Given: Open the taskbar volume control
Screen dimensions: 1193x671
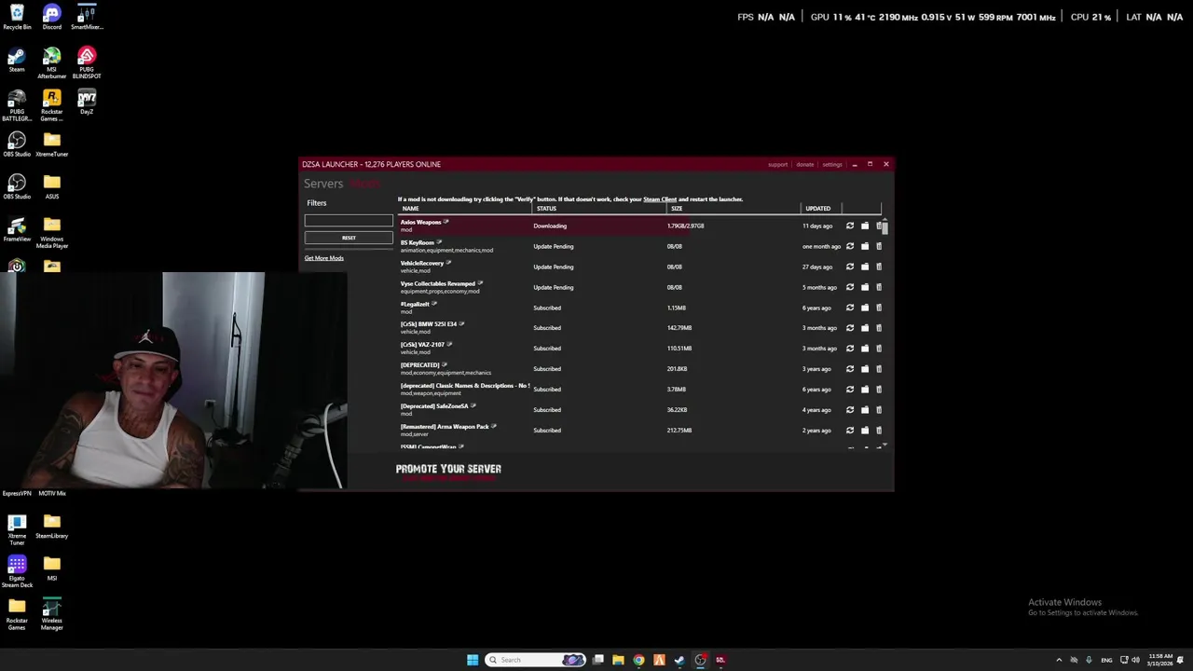Looking at the screenshot, I should (x=1135, y=660).
